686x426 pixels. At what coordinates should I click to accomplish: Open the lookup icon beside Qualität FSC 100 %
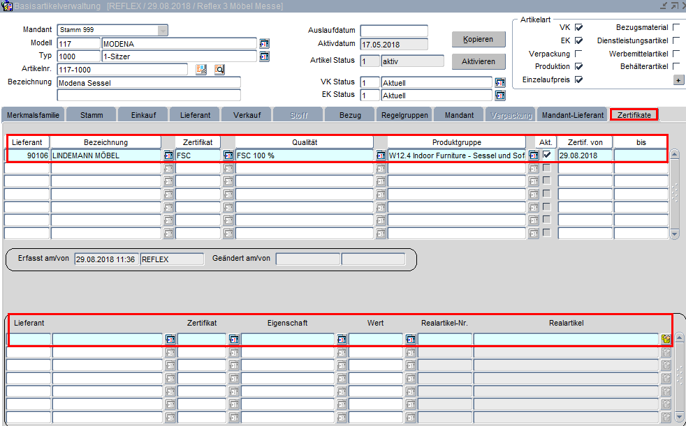(x=381, y=155)
